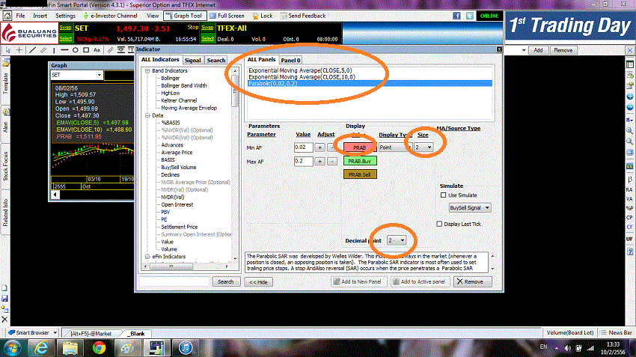Open the PRAB red color swatch
This screenshot has height=357, width=636.
360,147
